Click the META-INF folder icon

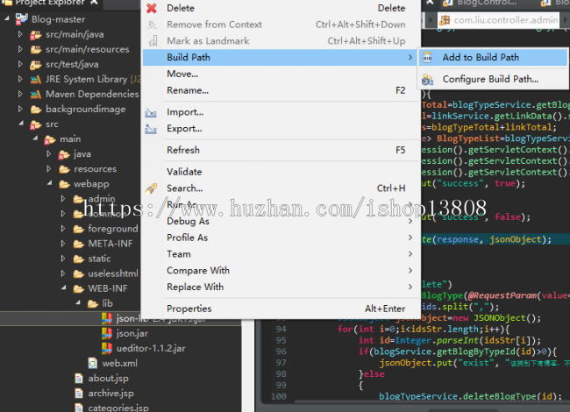click(x=79, y=244)
